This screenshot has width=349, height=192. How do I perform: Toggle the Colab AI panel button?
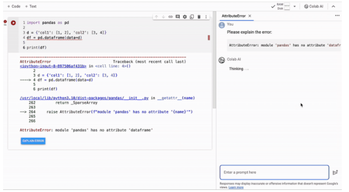(314, 7)
